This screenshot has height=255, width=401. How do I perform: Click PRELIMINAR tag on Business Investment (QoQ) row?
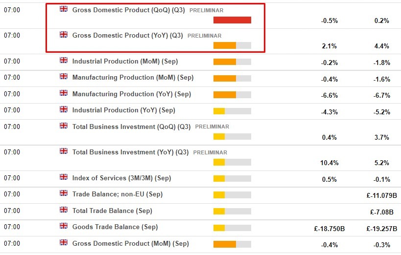(x=212, y=127)
